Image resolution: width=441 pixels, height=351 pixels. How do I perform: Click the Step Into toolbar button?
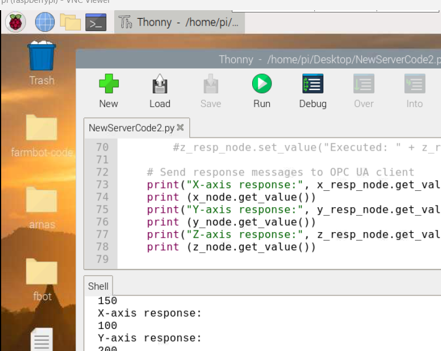click(x=414, y=91)
